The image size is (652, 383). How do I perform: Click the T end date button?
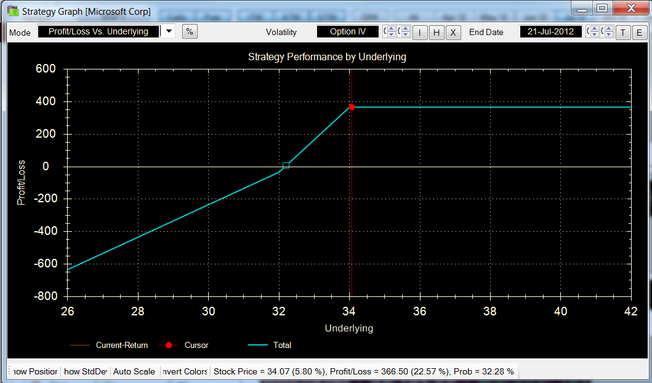(622, 32)
